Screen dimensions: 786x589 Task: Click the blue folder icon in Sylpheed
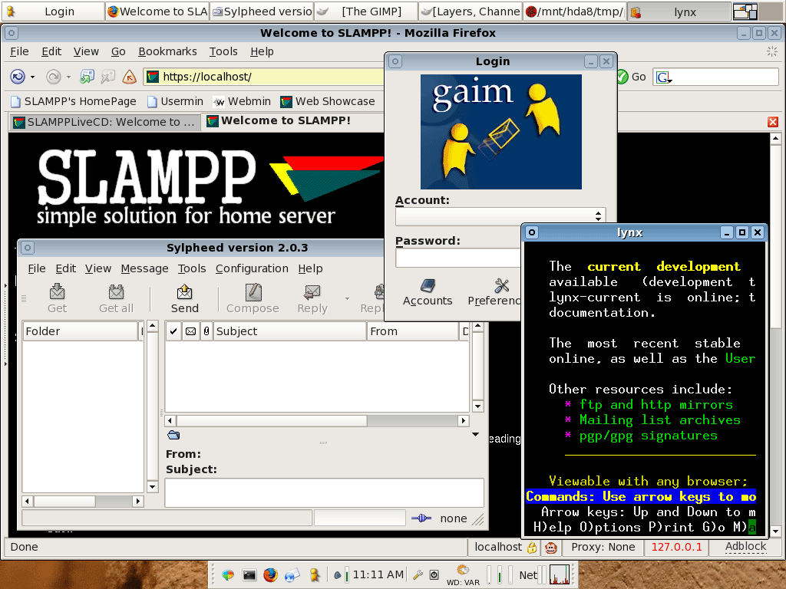(173, 435)
